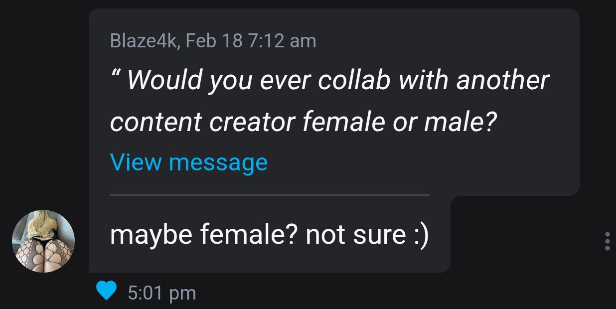
Task: Click the word "male?" ending the quoted question
Action: (x=461, y=121)
